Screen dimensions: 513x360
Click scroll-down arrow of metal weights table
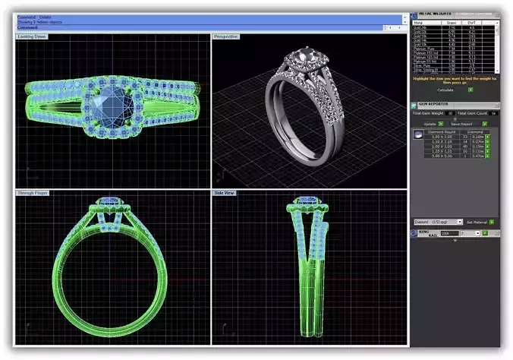click(x=497, y=71)
